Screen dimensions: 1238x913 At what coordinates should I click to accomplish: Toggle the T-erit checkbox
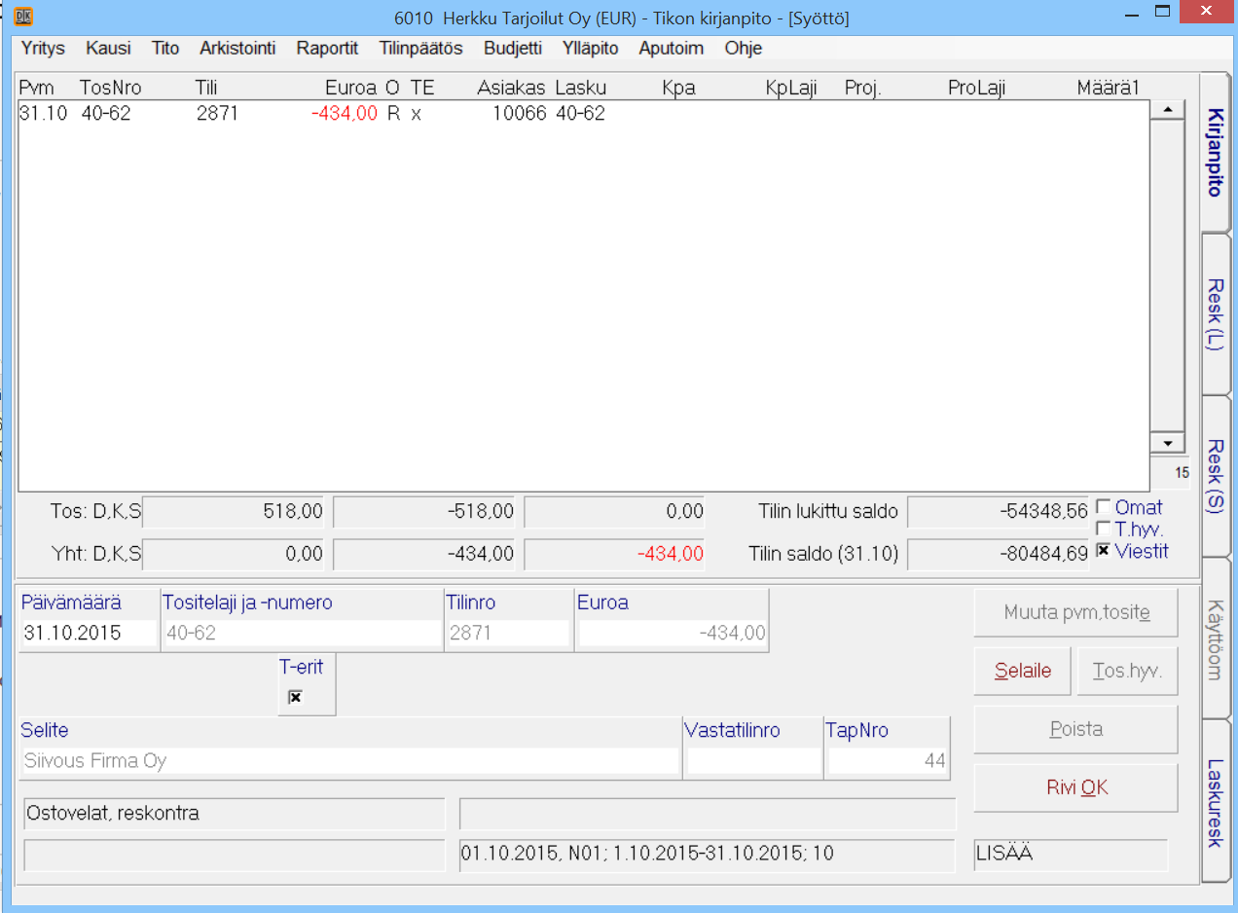coord(295,697)
